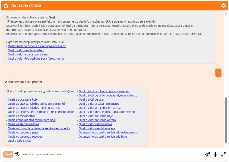Ask 'Qual o valor a pagar em atraso' from top suggestions

28,55
